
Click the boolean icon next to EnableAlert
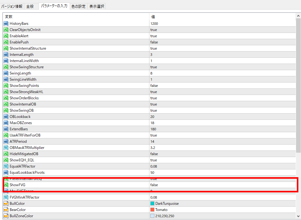6,36
